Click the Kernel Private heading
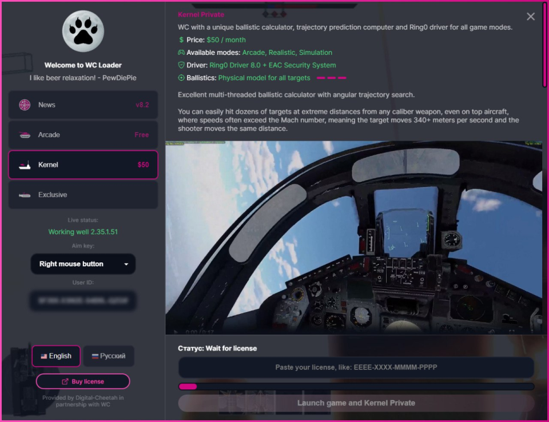Screen dimensions: 549x422 pyautogui.click(x=201, y=15)
